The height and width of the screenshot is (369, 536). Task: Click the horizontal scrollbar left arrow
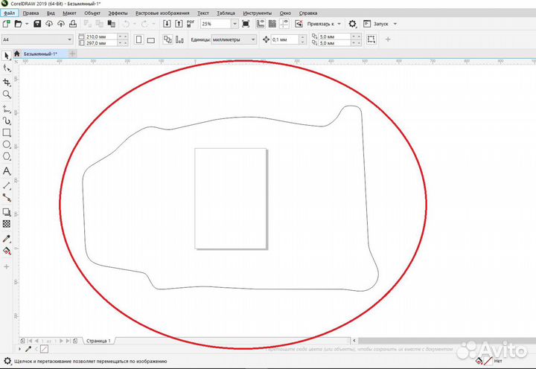point(354,340)
